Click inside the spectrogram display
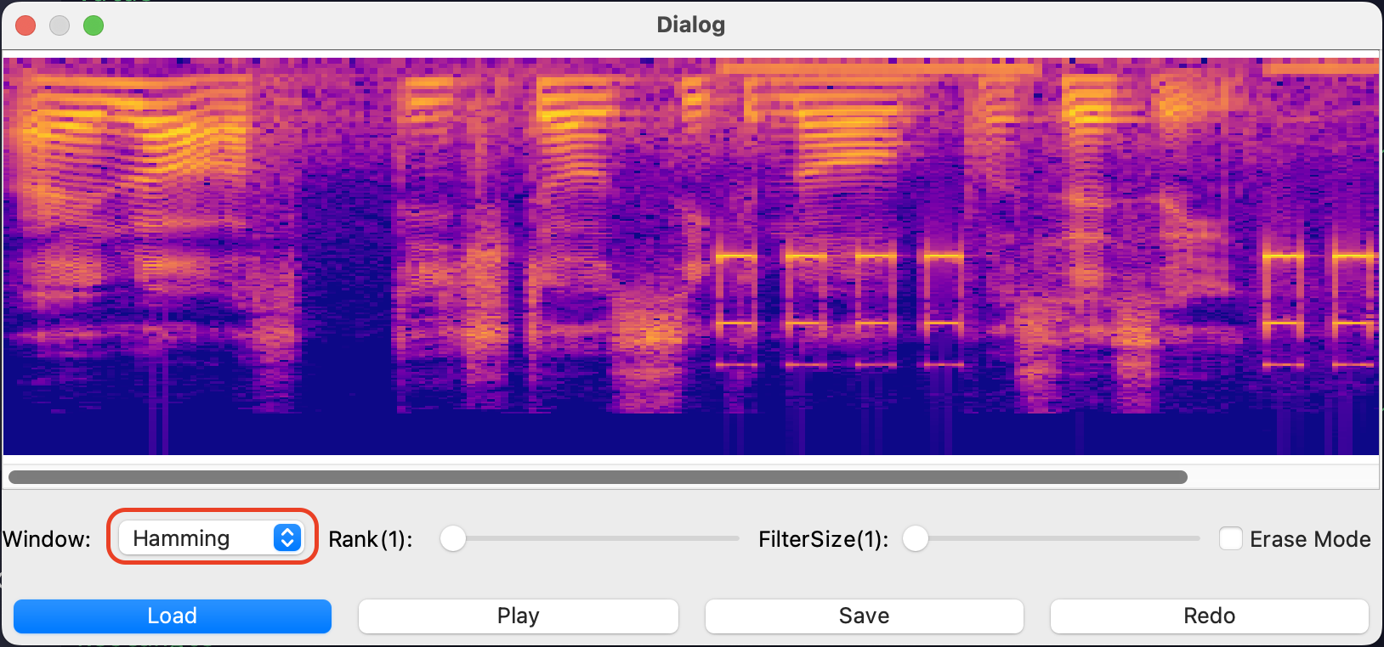The width and height of the screenshot is (1384, 647). [691, 256]
